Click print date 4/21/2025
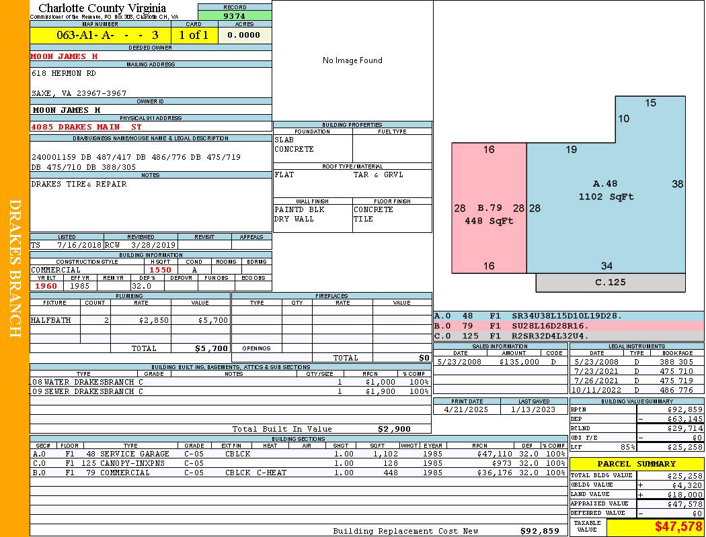 (x=465, y=410)
